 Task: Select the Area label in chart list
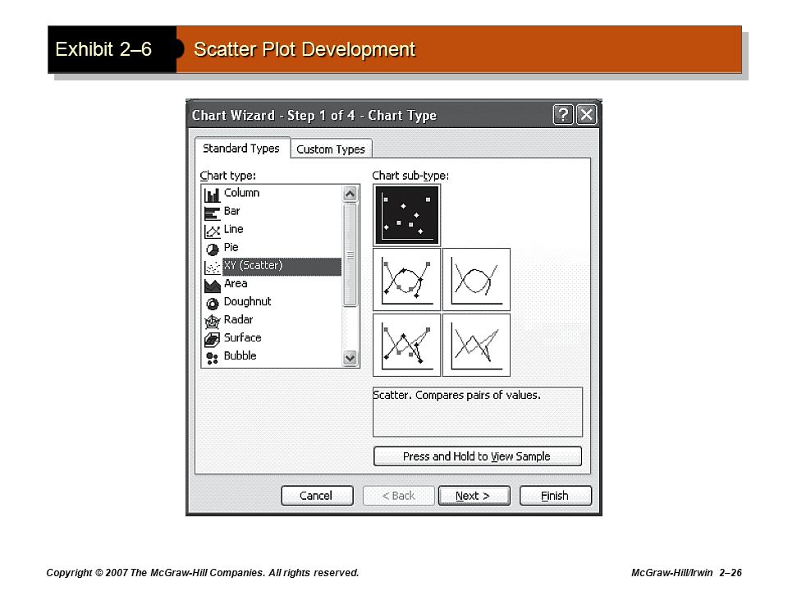(236, 283)
